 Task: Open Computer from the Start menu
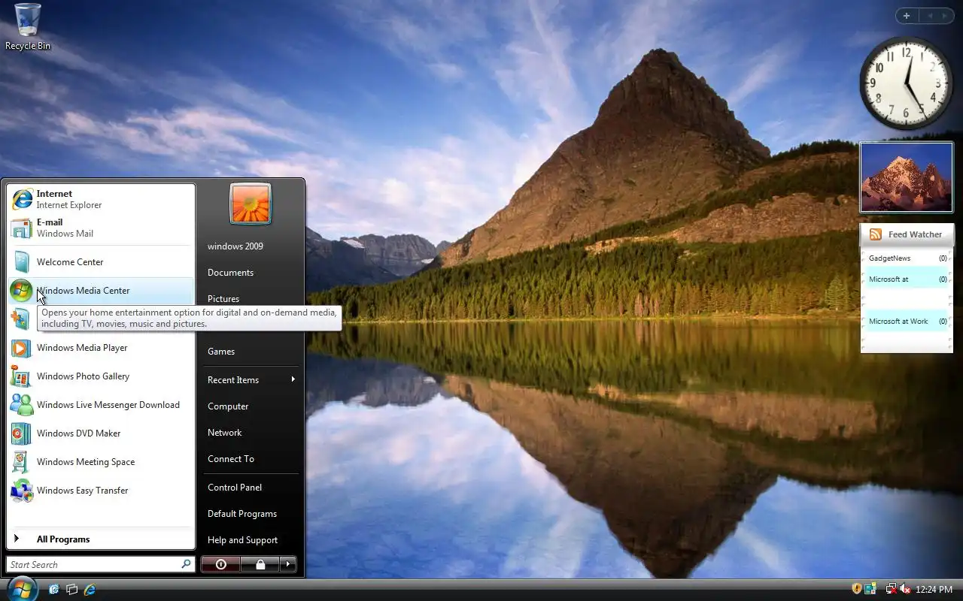pyautogui.click(x=251, y=406)
